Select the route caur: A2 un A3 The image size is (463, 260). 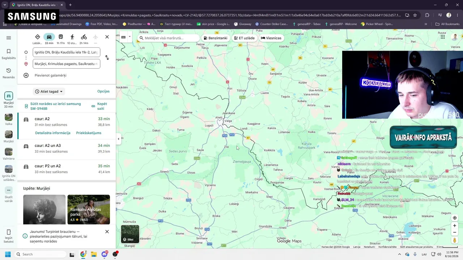(67, 149)
